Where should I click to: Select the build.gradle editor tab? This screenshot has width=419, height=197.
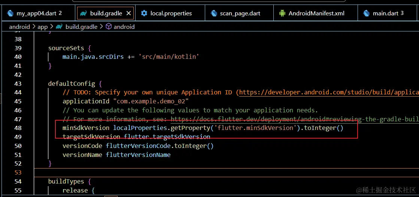pyautogui.click(x=105, y=13)
